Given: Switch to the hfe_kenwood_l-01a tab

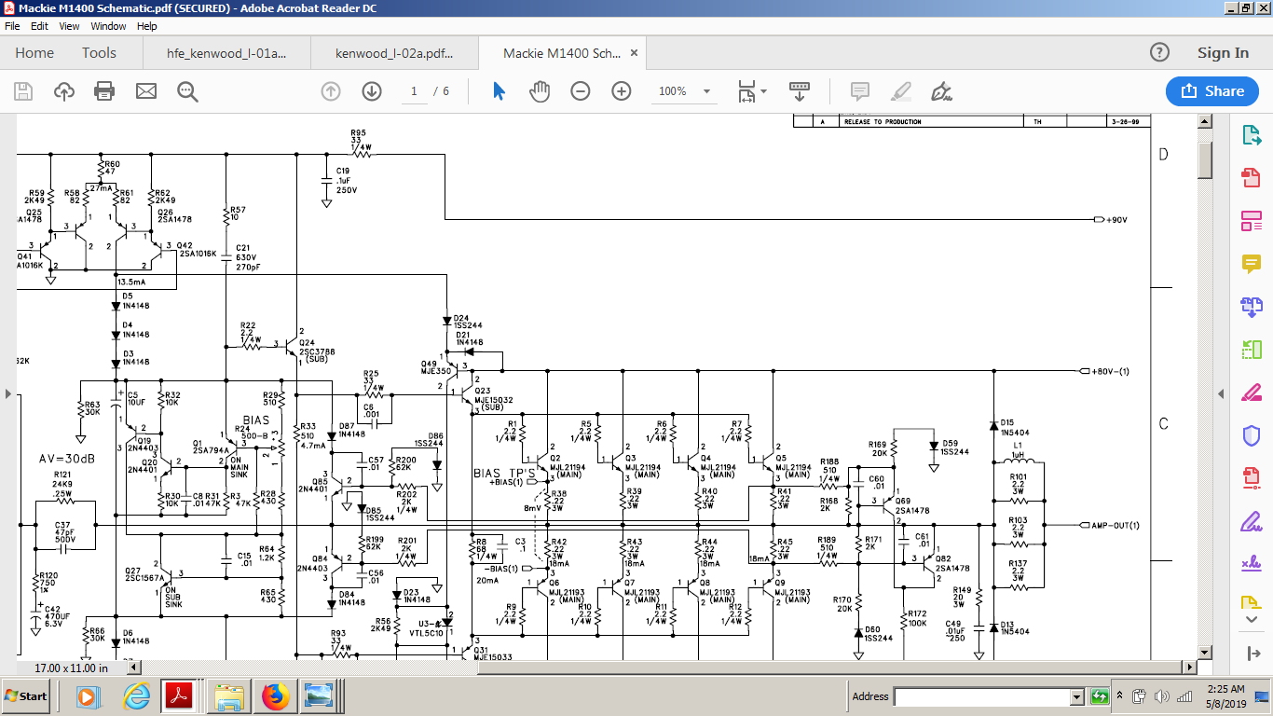Looking at the screenshot, I should click(226, 53).
